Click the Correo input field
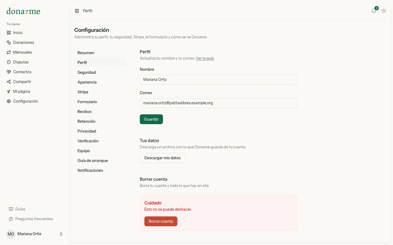This screenshot has height=245, width=393. 218,103
